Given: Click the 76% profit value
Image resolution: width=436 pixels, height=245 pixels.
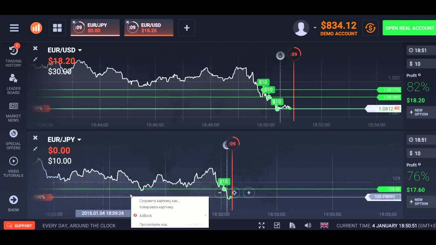Looking at the screenshot, I should (418, 177).
